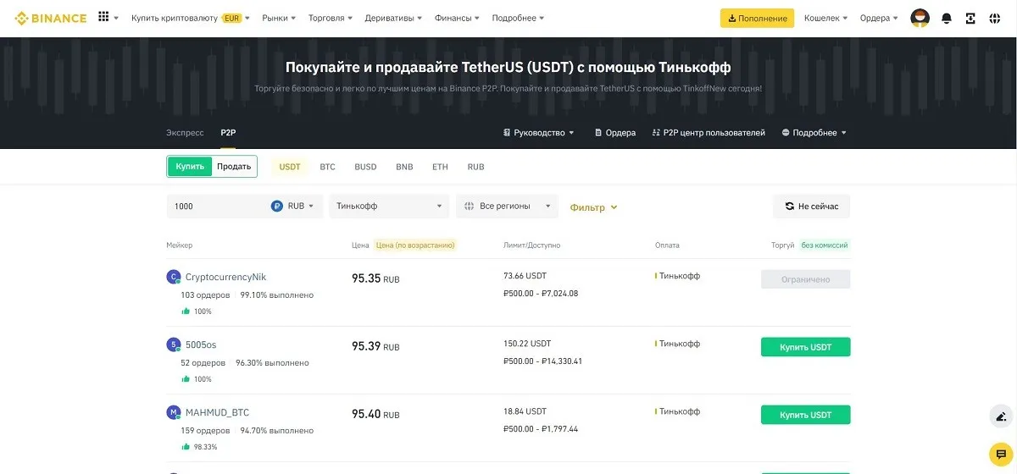Open P2P центр пользователей link
The image size is (1017, 474).
[x=709, y=133]
